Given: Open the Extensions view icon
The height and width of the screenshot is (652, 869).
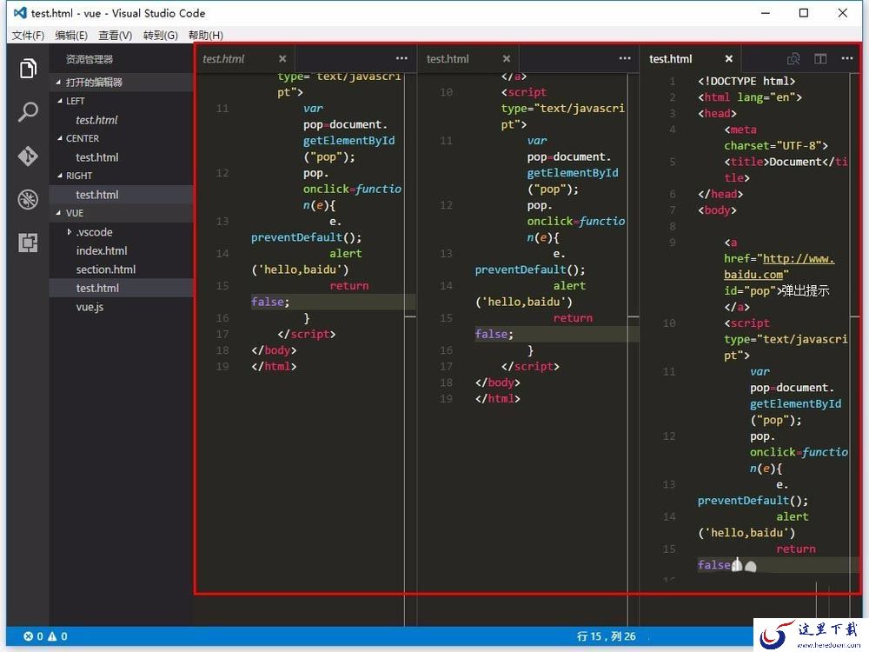Looking at the screenshot, I should [28, 243].
